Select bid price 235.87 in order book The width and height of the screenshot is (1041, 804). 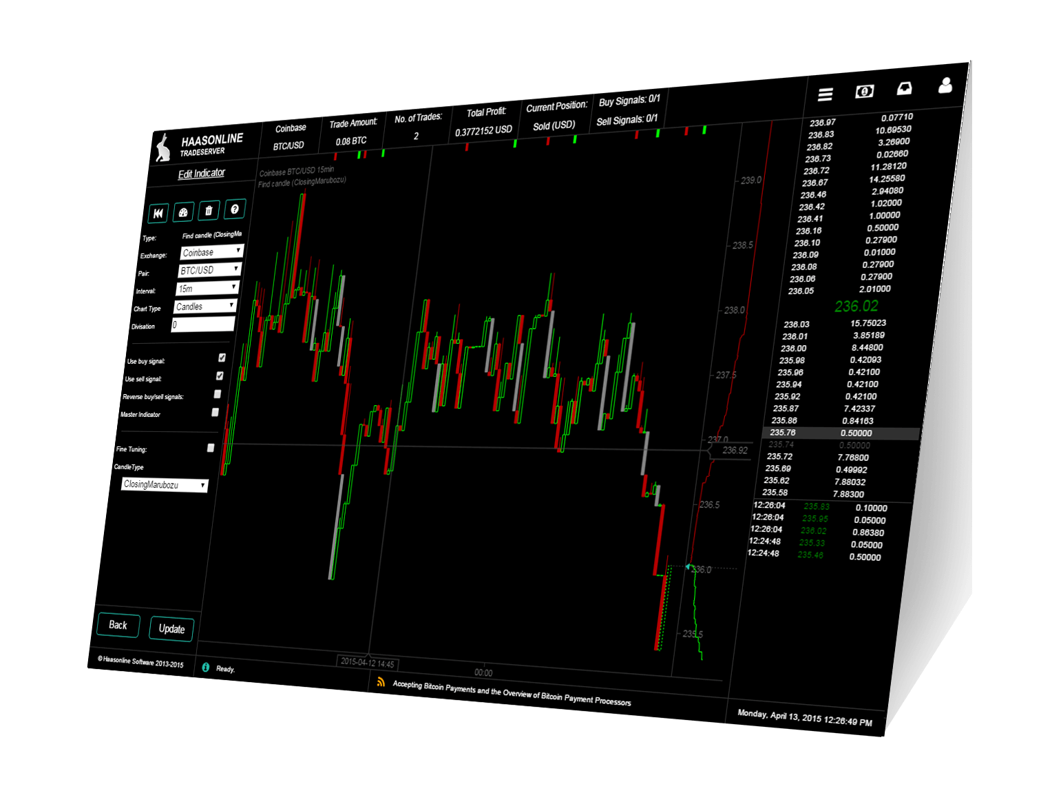(x=786, y=409)
